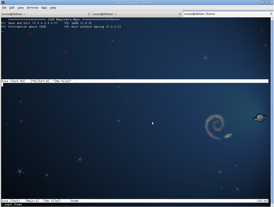Image resolution: width=274 pixels, height=207 pixels.
Task: Click the scrollbar up arrow
Action: pyautogui.click(x=272, y=19)
